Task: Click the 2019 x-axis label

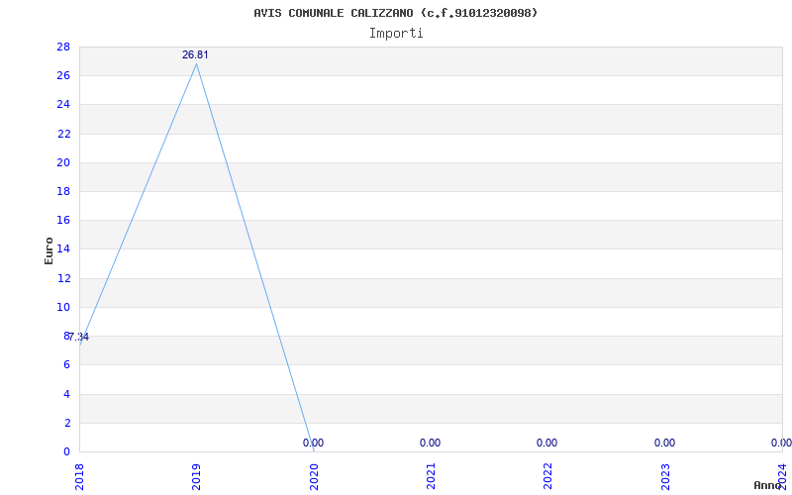Action: click(196, 477)
